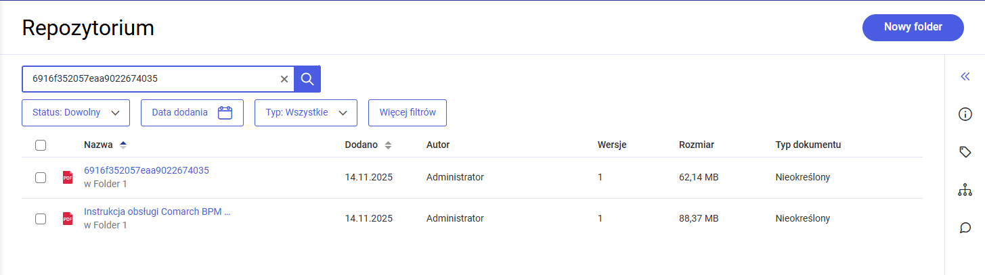Viewport: 985px width, 275px height.
Task: Toggle the select-all header checkbox
Action: tap(41, 145)
